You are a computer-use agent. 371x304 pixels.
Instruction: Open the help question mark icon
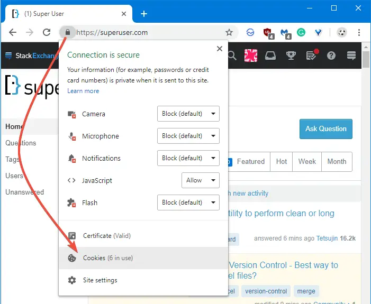pyautogui.click(x=331, y=56)
